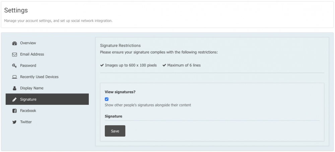
Task: Click the pencil icon in Signature item
Action: (x=14, y=99)
